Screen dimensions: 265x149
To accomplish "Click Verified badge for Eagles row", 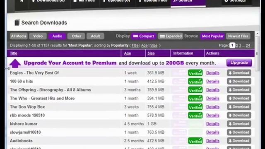I will tap(195, 73).
